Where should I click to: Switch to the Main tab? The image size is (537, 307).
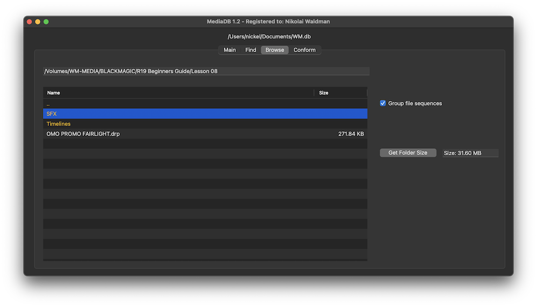coord(229,50)
